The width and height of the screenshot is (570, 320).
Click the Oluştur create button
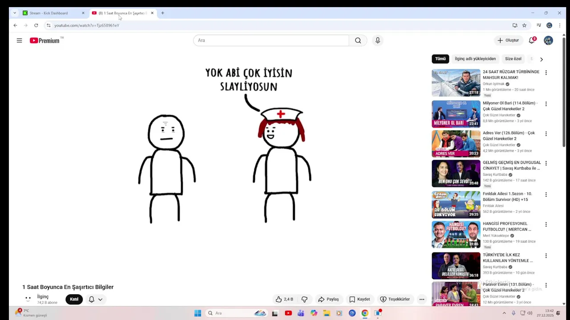(508, 40)
